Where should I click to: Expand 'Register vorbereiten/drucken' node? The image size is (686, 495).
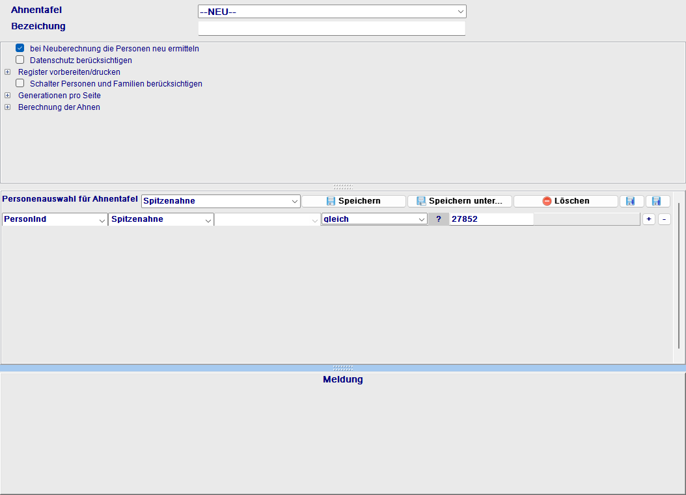[8, 72]
